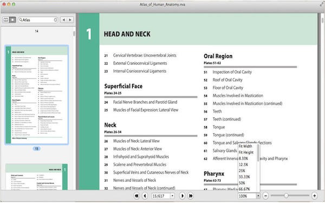Click Roof of Oral Cavity entry

227,80
